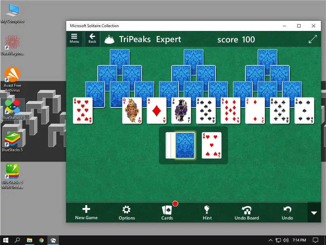
Task: Close the Microsoft Solitaire Collection window
Action: 314,26
